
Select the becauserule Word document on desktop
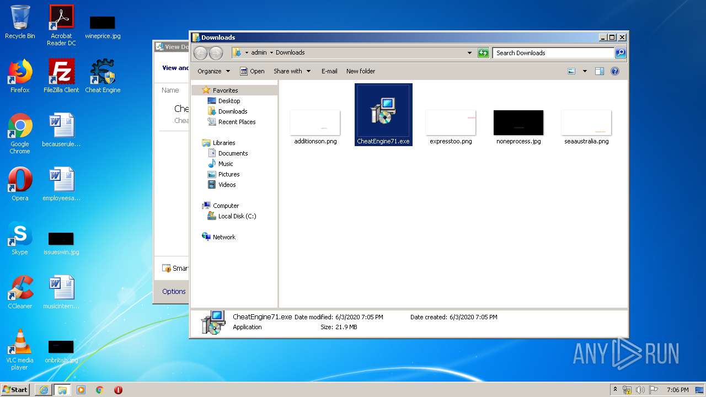point(61,130)
